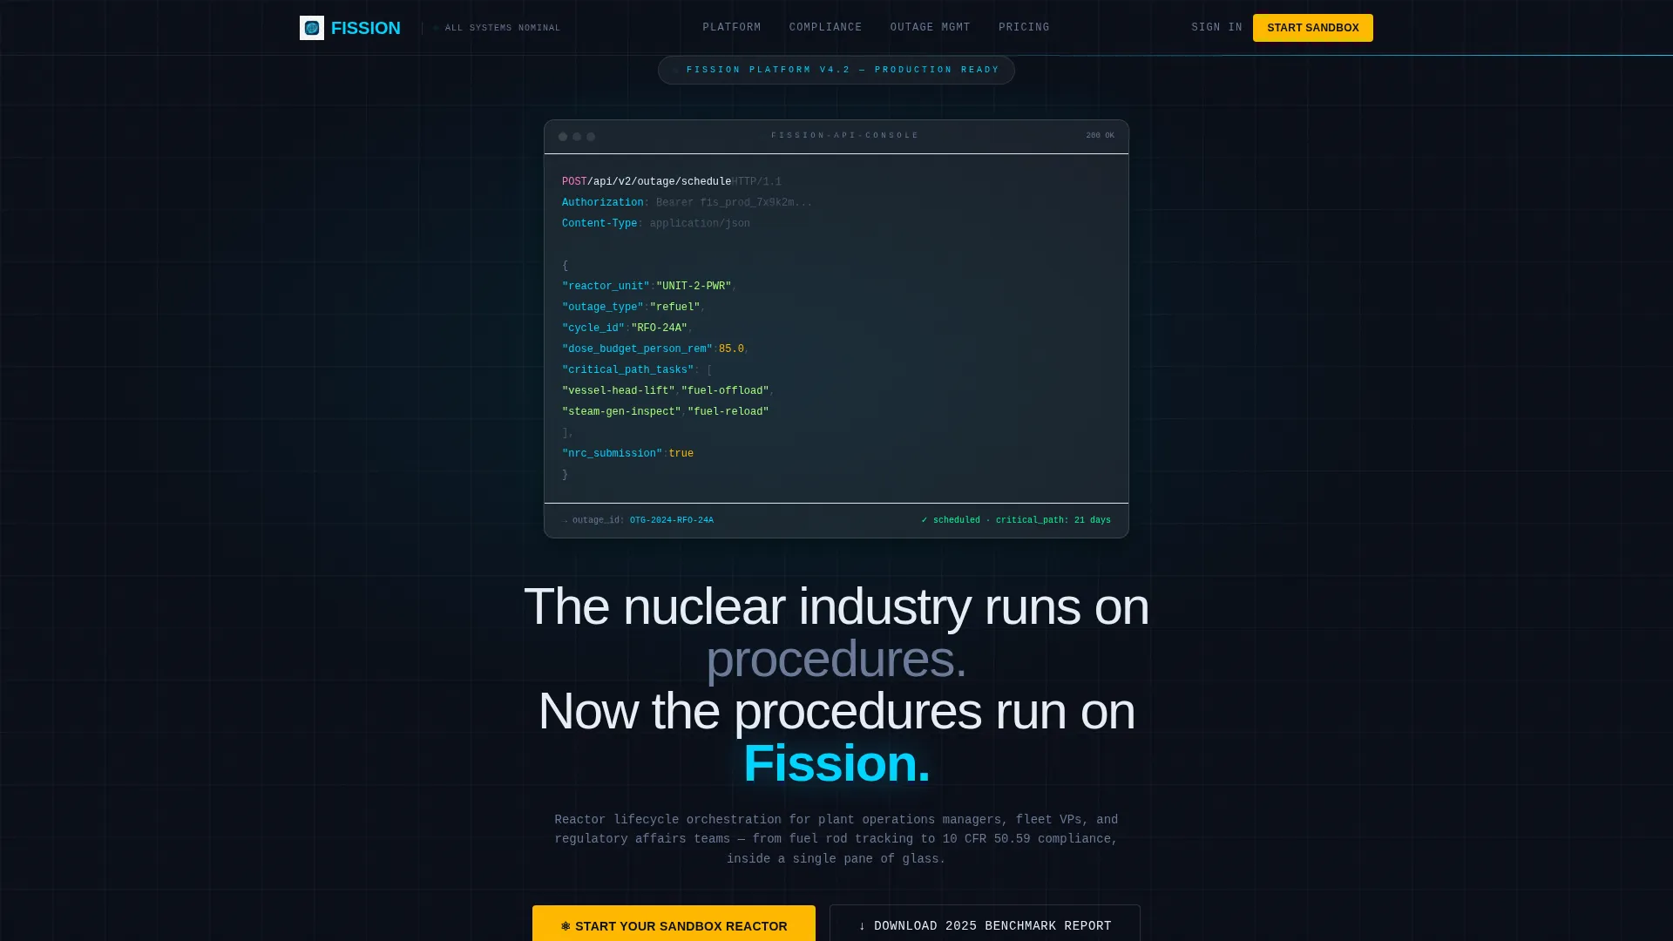Click the reactor lifecycle orchestration description
Screen dimensions: 1673x941
click(x=836, y=839)
